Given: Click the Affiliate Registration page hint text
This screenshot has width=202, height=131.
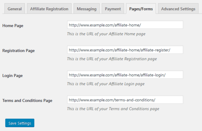Looking at the screenshot, I should [x=112, y=59].
